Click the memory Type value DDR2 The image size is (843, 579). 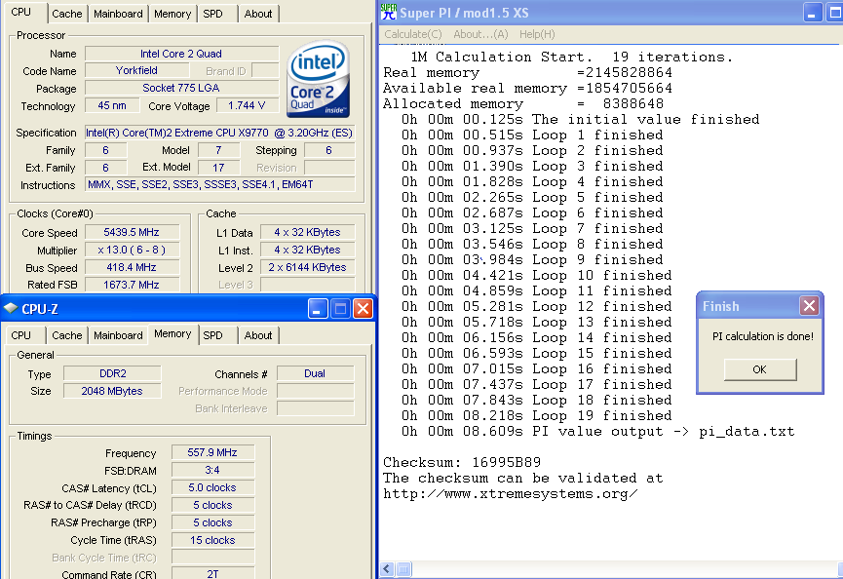click(112, 373)
